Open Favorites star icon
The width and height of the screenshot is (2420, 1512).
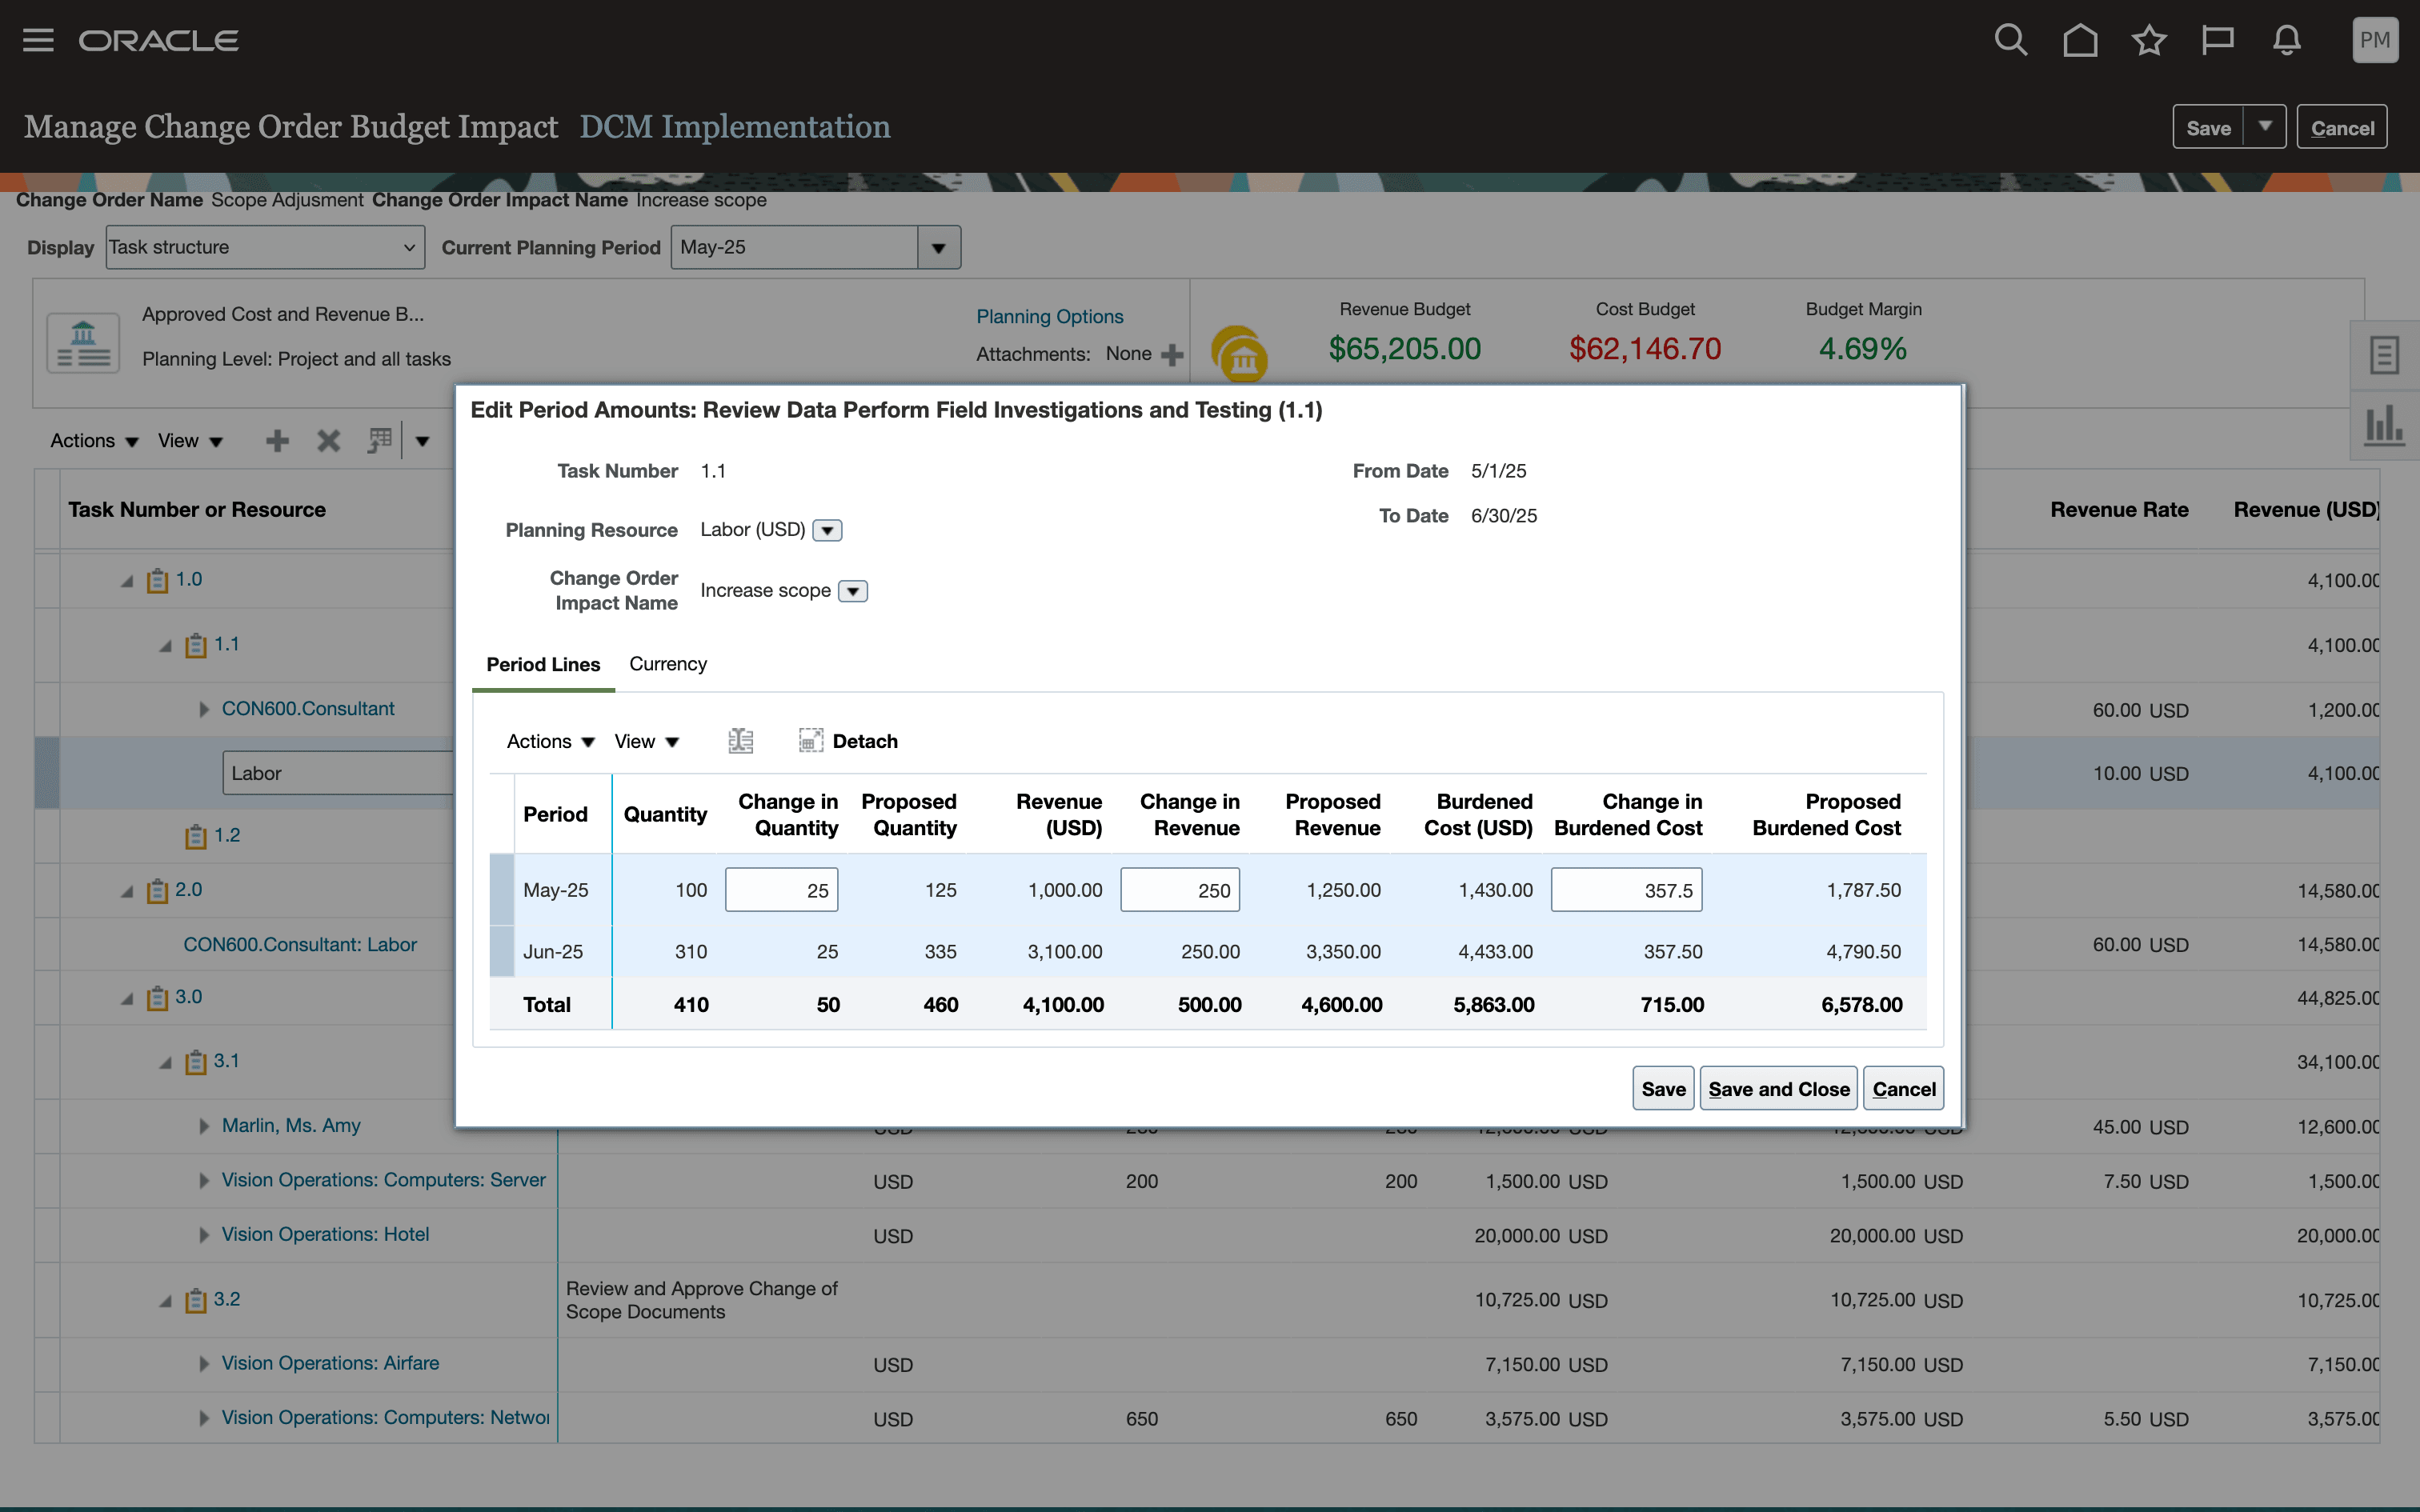click(x=2148, y=40)
